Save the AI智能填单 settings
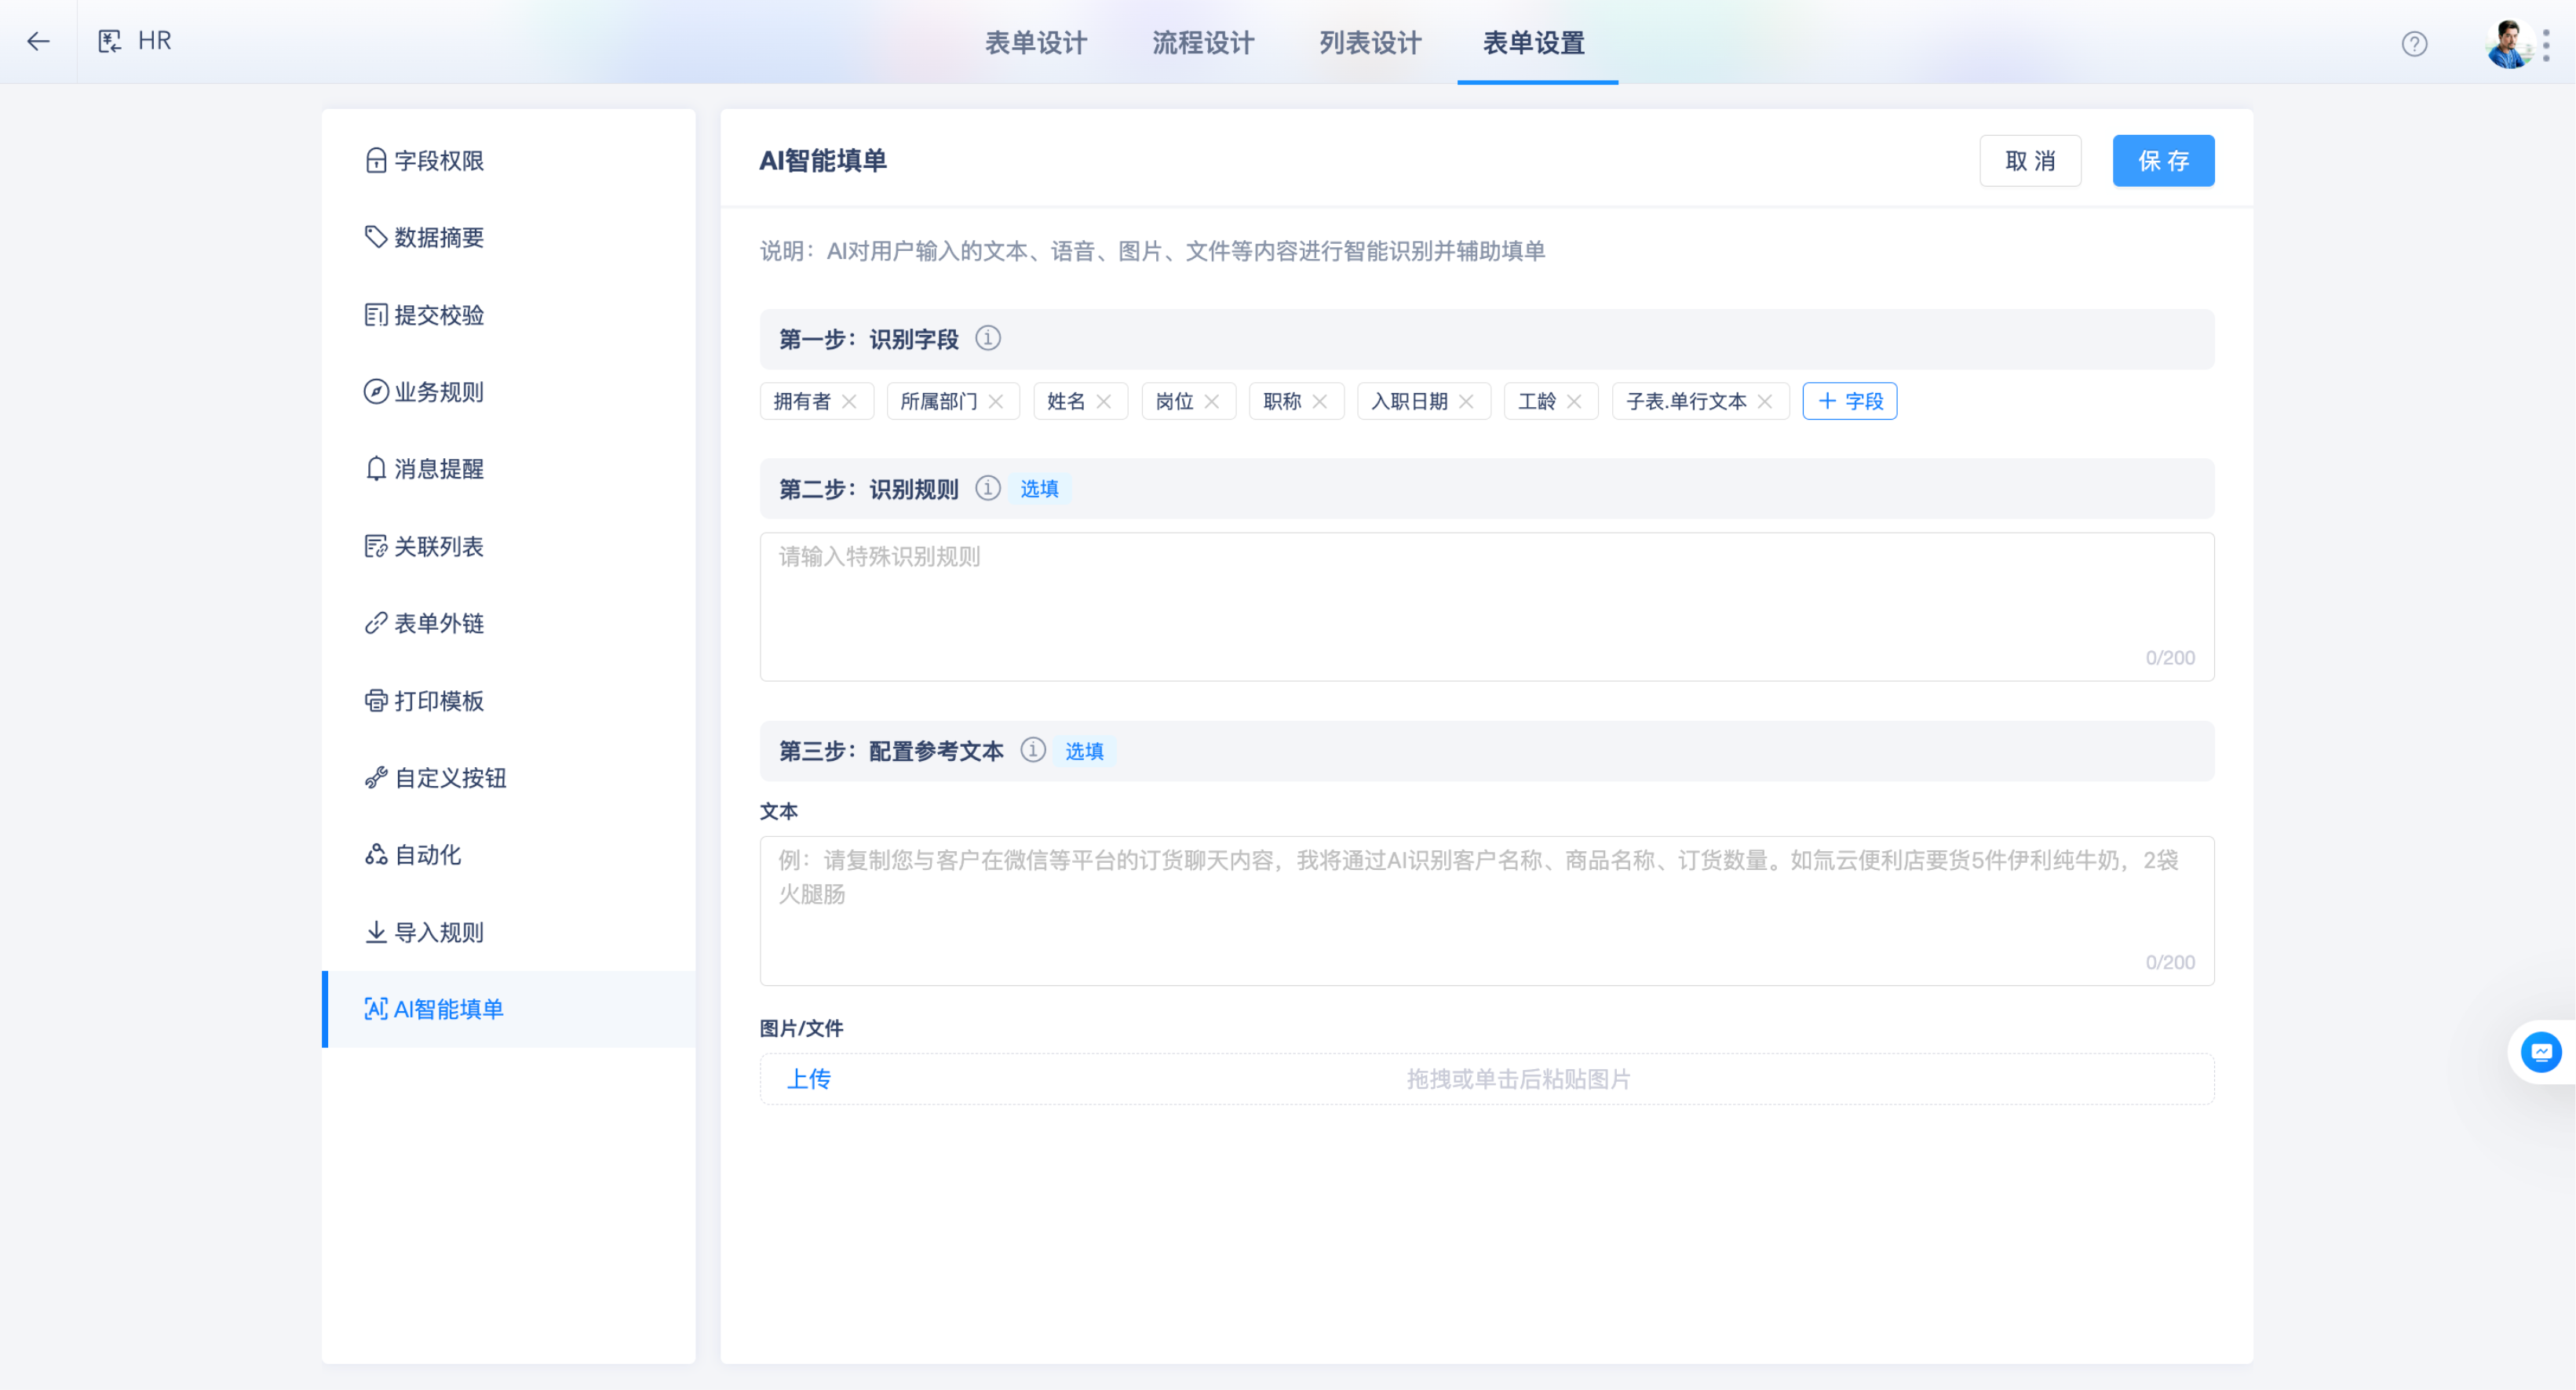The image size is (2576, 1390). (x=2162, y=161)
